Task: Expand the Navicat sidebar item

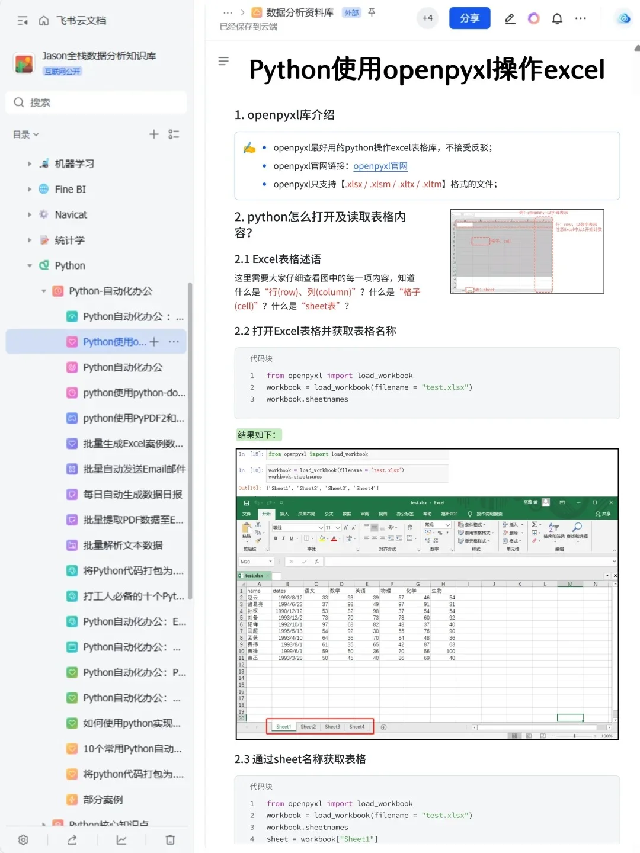Action: [30, 214]
